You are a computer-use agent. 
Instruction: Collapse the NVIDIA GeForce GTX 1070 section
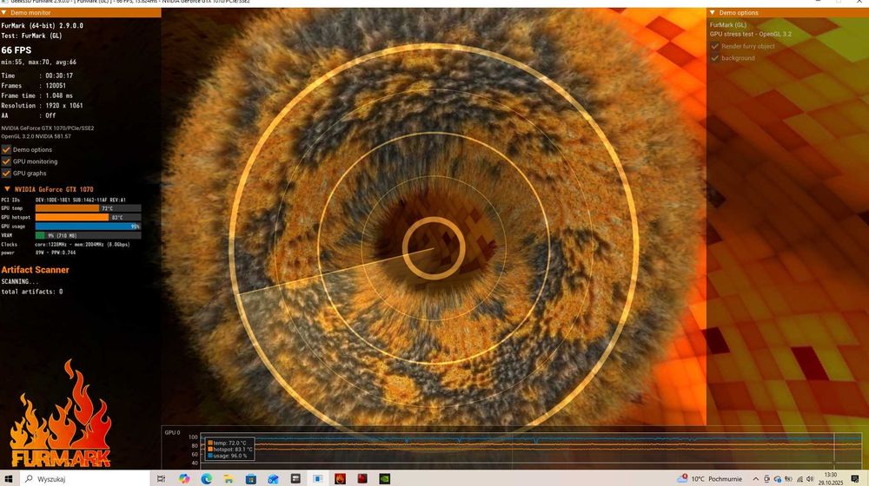tap(7, 188)
